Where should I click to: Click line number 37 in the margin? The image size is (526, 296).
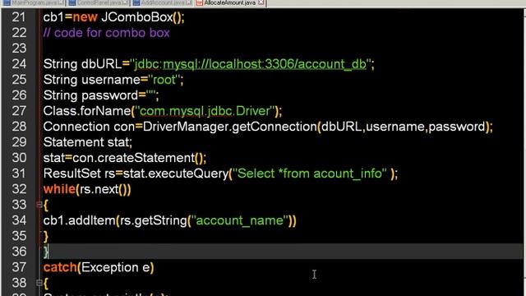point(19,267)
